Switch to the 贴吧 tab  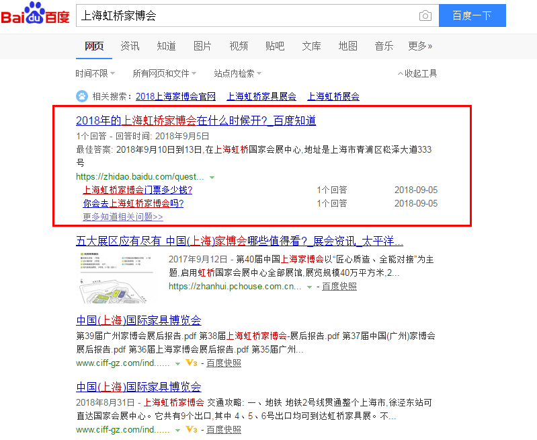275,46
